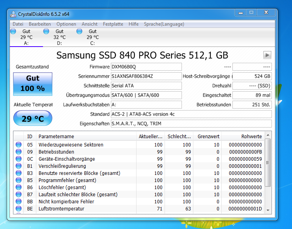Click the CrystalDiskInfo title bar app icon
The width and height of the screenshot is (292, 229).
(13, 14)
